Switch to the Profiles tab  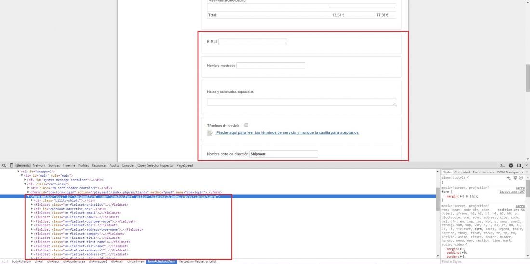point(83,166)
